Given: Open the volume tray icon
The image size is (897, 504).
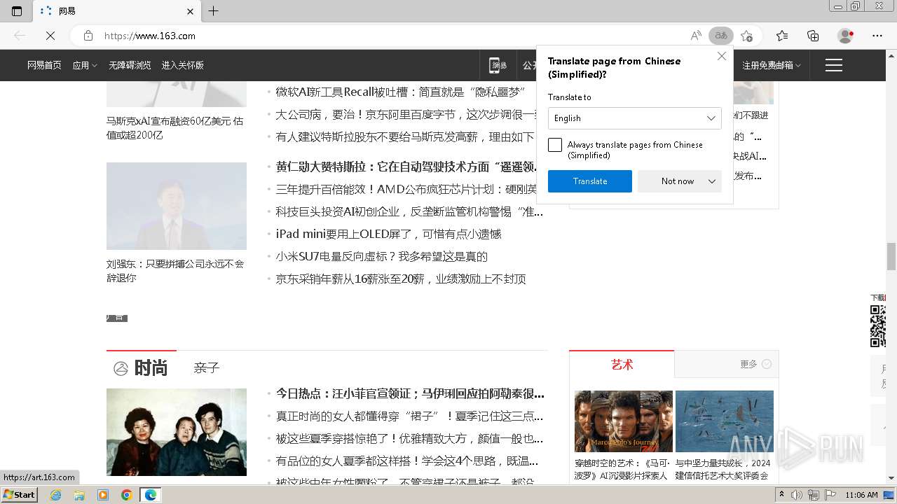Looking at the screenshot, I should coord(798,495).
